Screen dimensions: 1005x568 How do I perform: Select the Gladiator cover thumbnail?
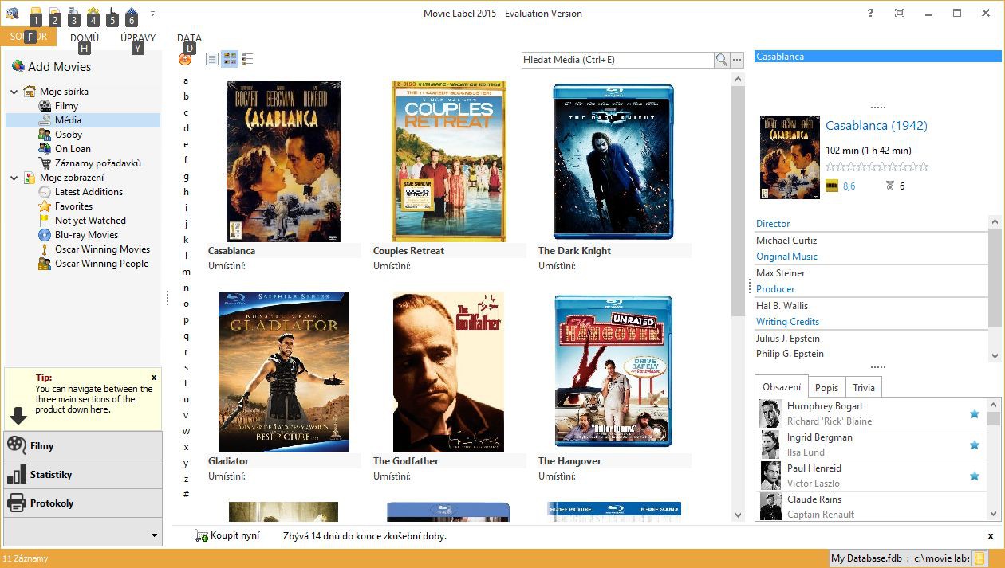tap(284, 372)
